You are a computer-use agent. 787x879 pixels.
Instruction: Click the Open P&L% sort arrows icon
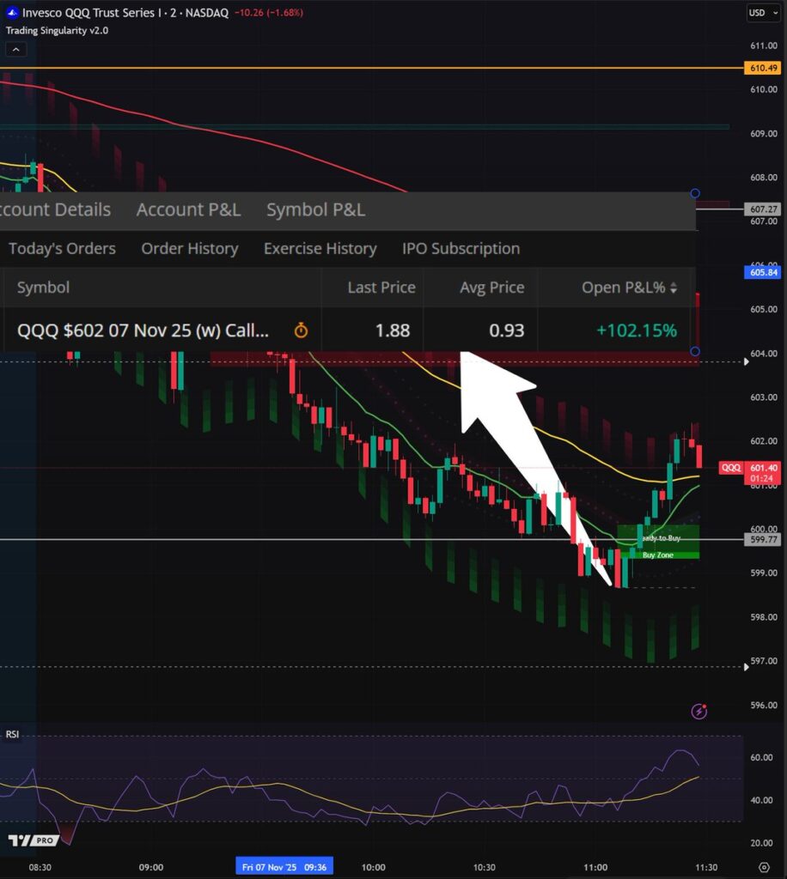(x=674, y=288)
